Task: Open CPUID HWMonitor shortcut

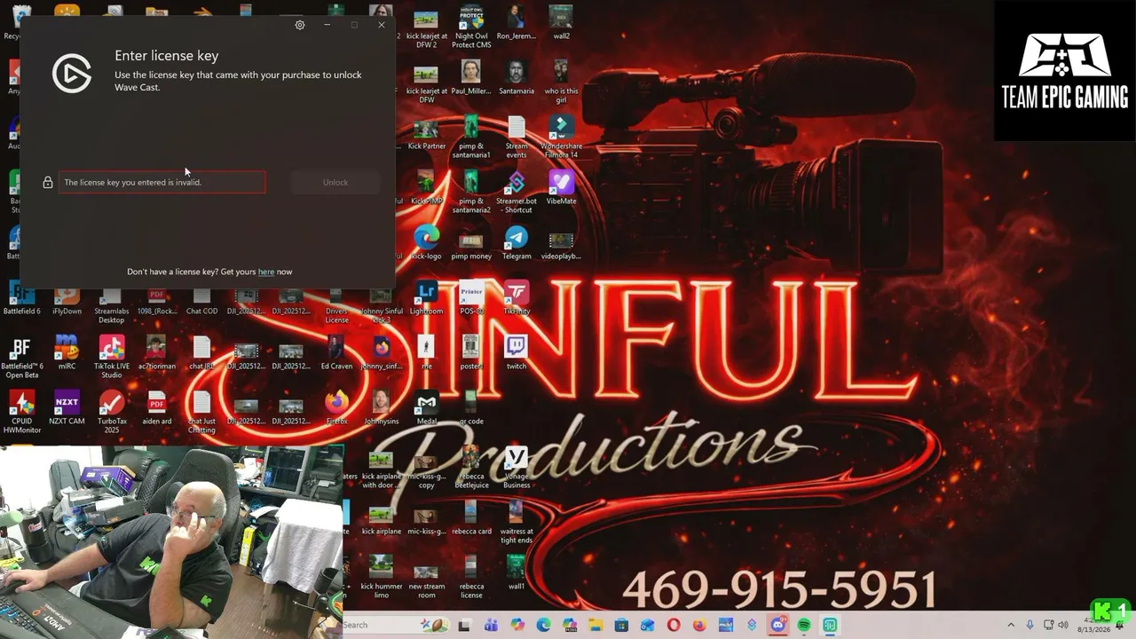Action: [22, 412]
